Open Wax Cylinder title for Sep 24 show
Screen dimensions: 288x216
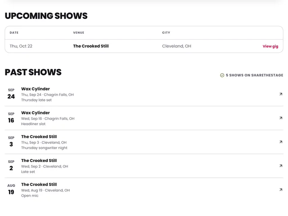tap(36, 89)
